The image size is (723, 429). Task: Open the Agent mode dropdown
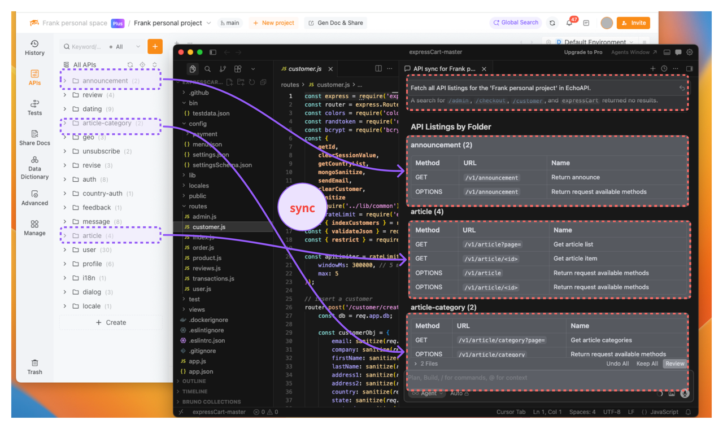428,393
